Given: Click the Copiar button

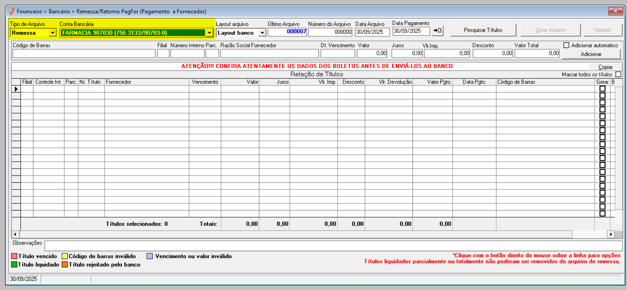Looking at the screenshot, I should tap(605, 67).
